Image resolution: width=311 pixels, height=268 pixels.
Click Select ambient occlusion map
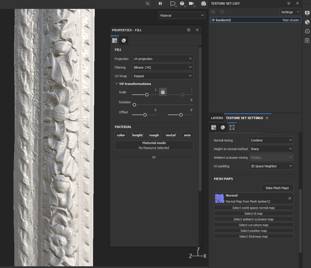(x=254, y=219)
